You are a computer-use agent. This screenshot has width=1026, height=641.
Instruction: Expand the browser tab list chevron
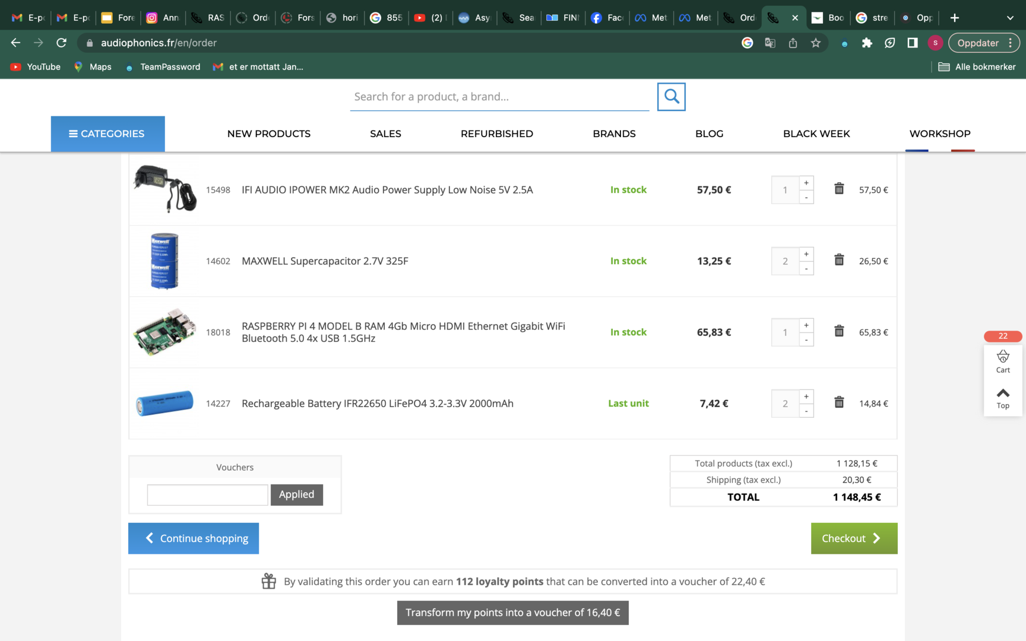pos(1010,18)
